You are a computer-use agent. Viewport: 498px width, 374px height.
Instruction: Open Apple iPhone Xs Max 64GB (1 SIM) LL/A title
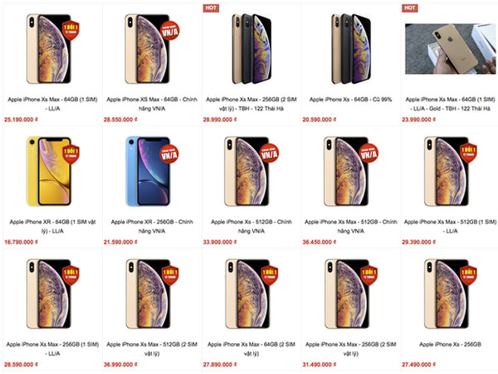tap(53, 104)
